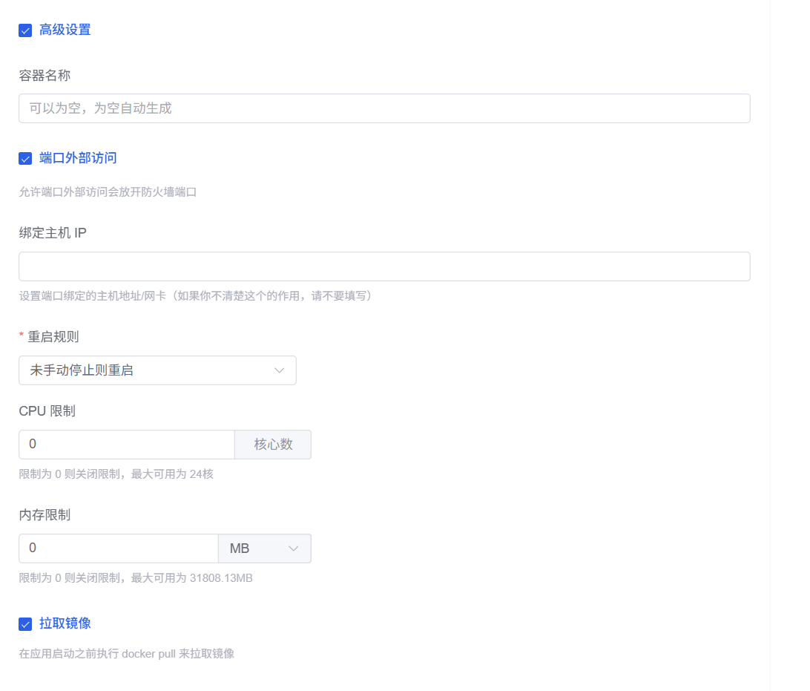This screenshot has width=810, height=691.
Task: Toggle the 高级设置 checkbox
Action: [25, 30]
